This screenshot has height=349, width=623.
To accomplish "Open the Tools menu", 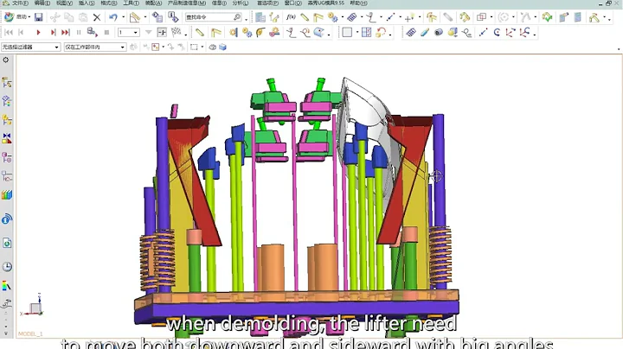I will (132, 3).
